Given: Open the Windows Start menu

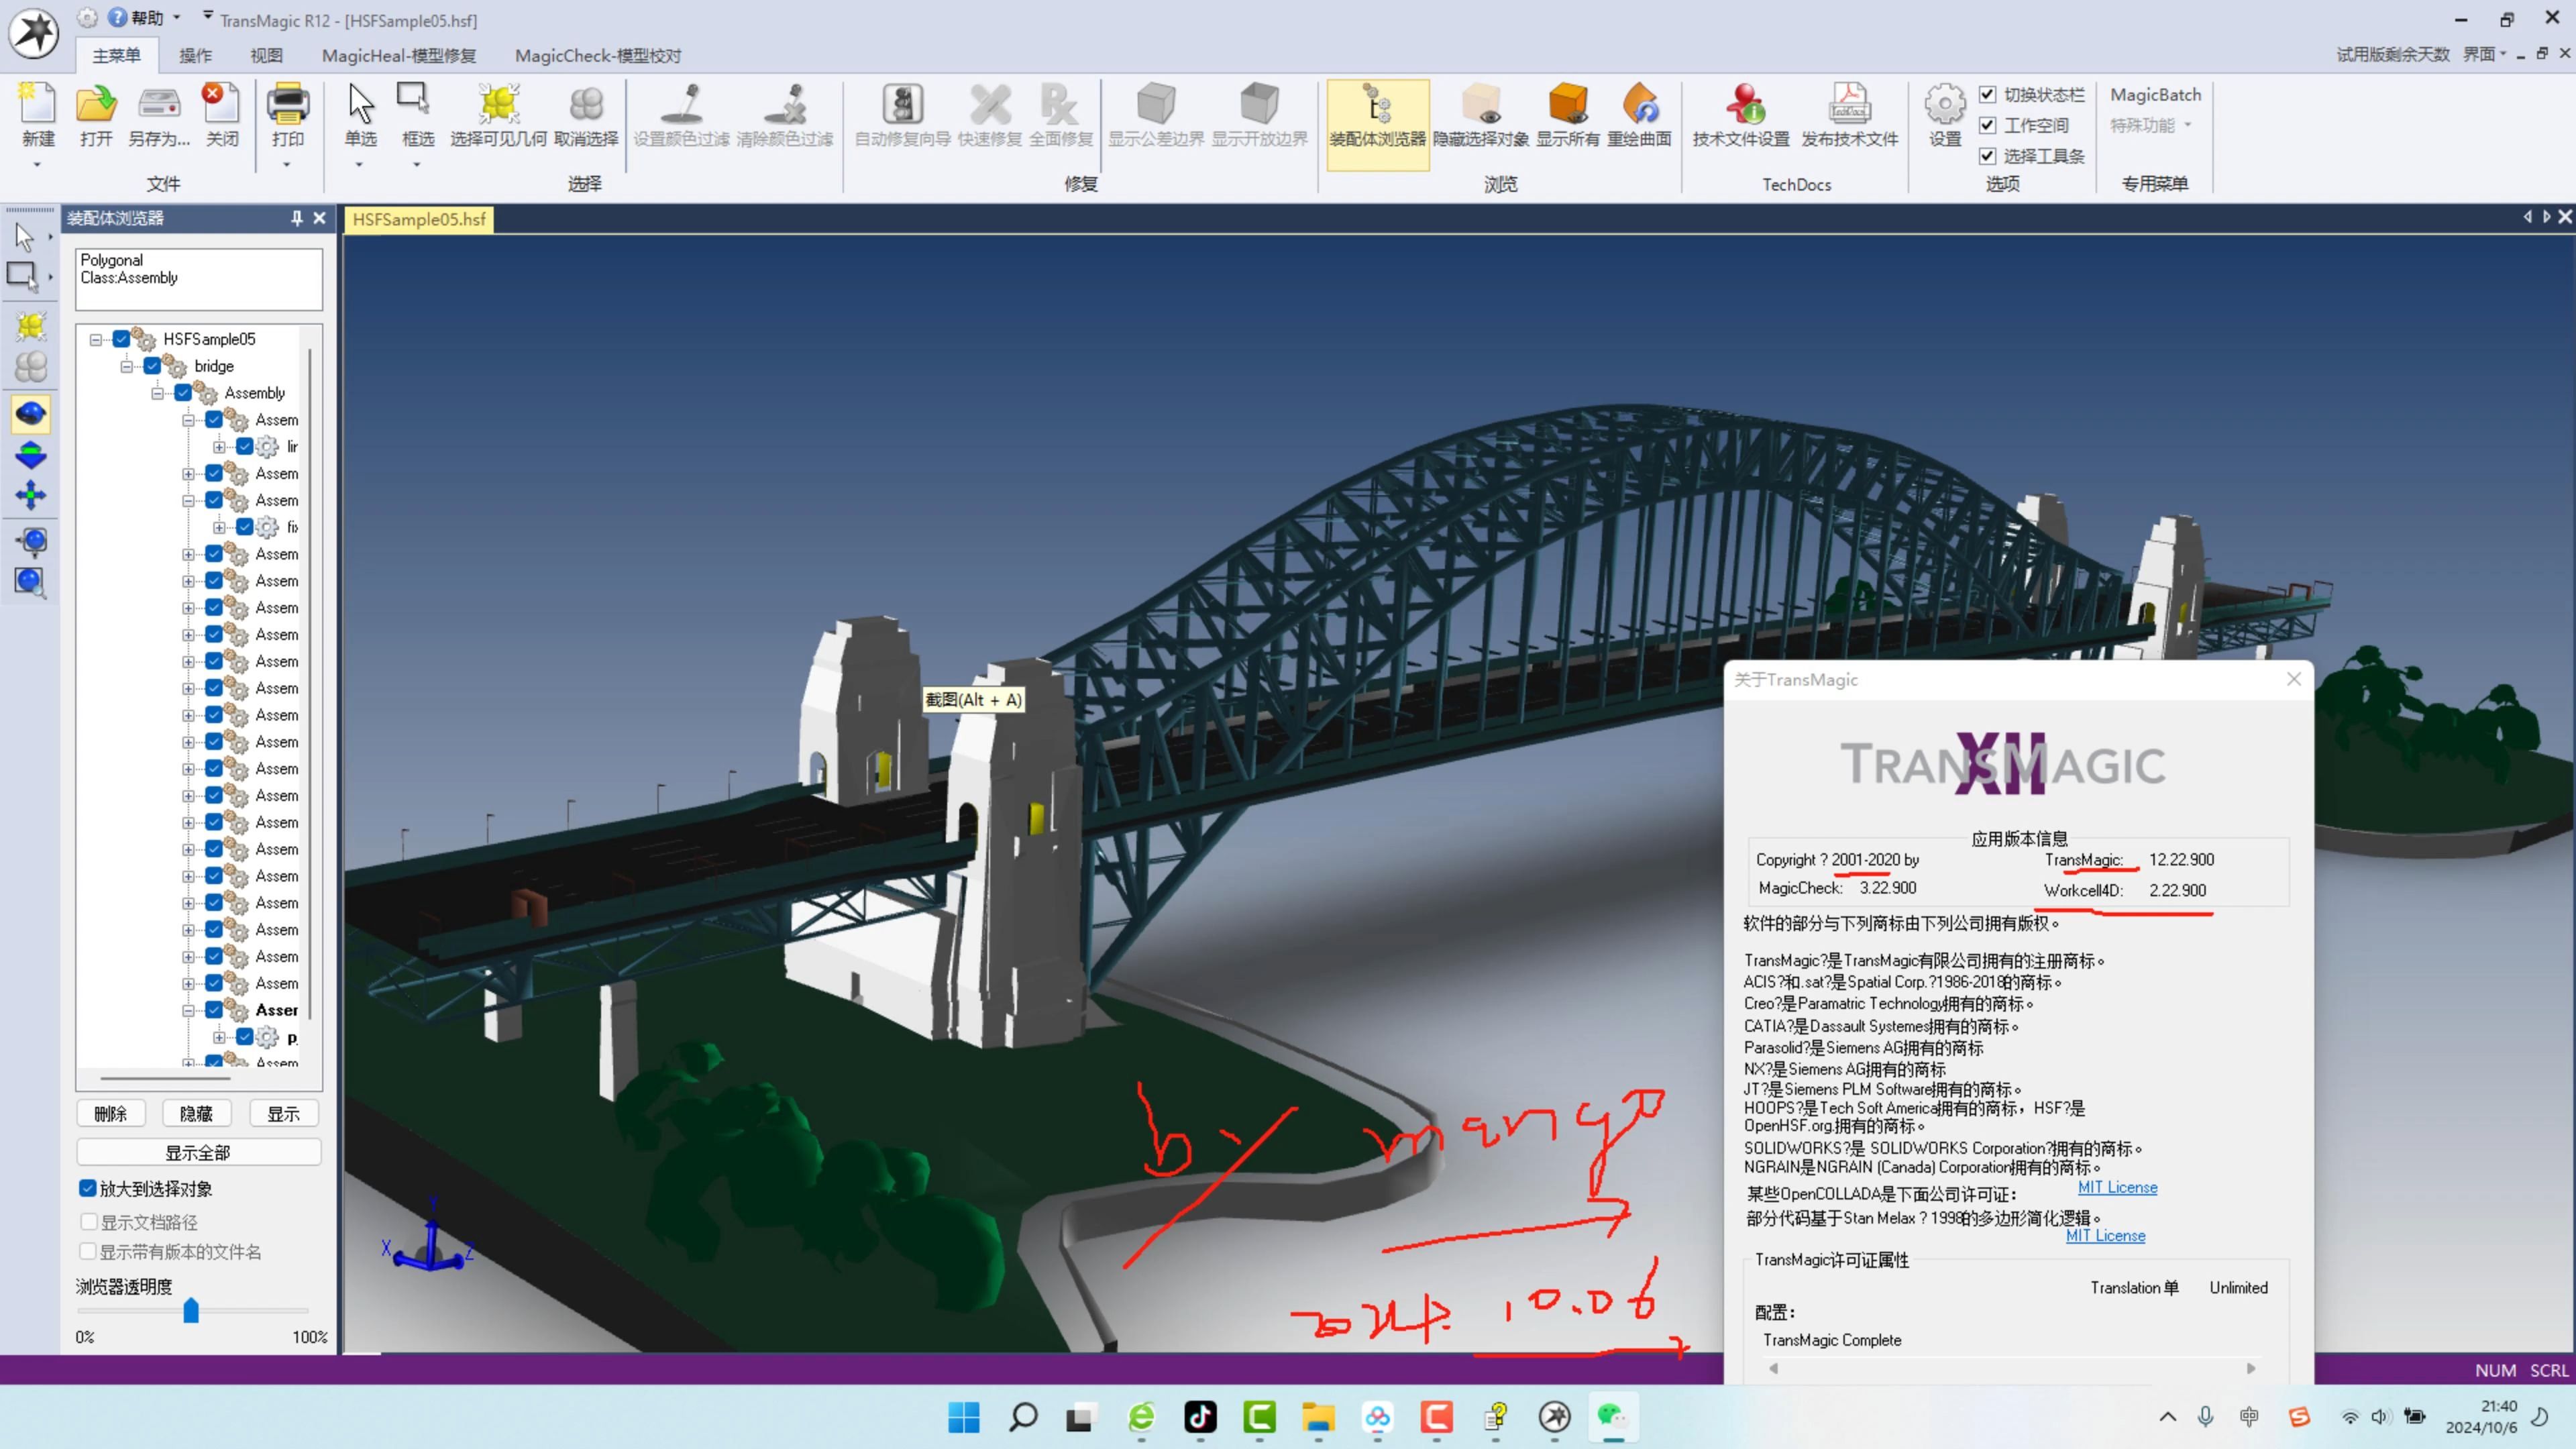Looking at the screenshot, I should [963, 1417].
